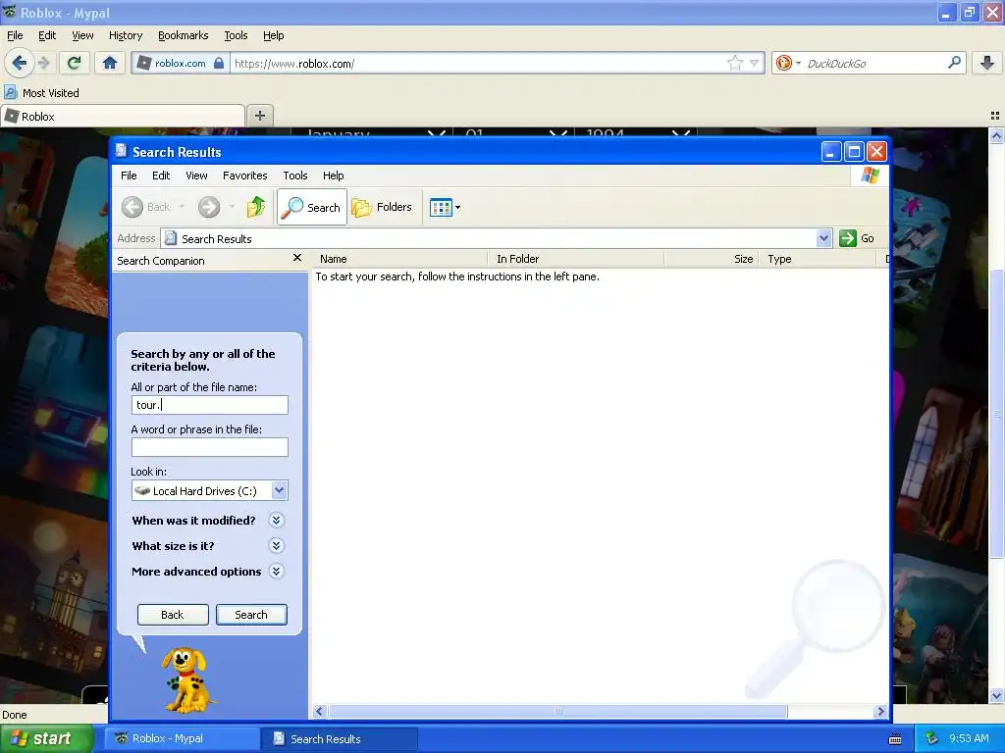Open Favorites menu in Search Results window
This screenshot has height=753, width=1005.
244,176
